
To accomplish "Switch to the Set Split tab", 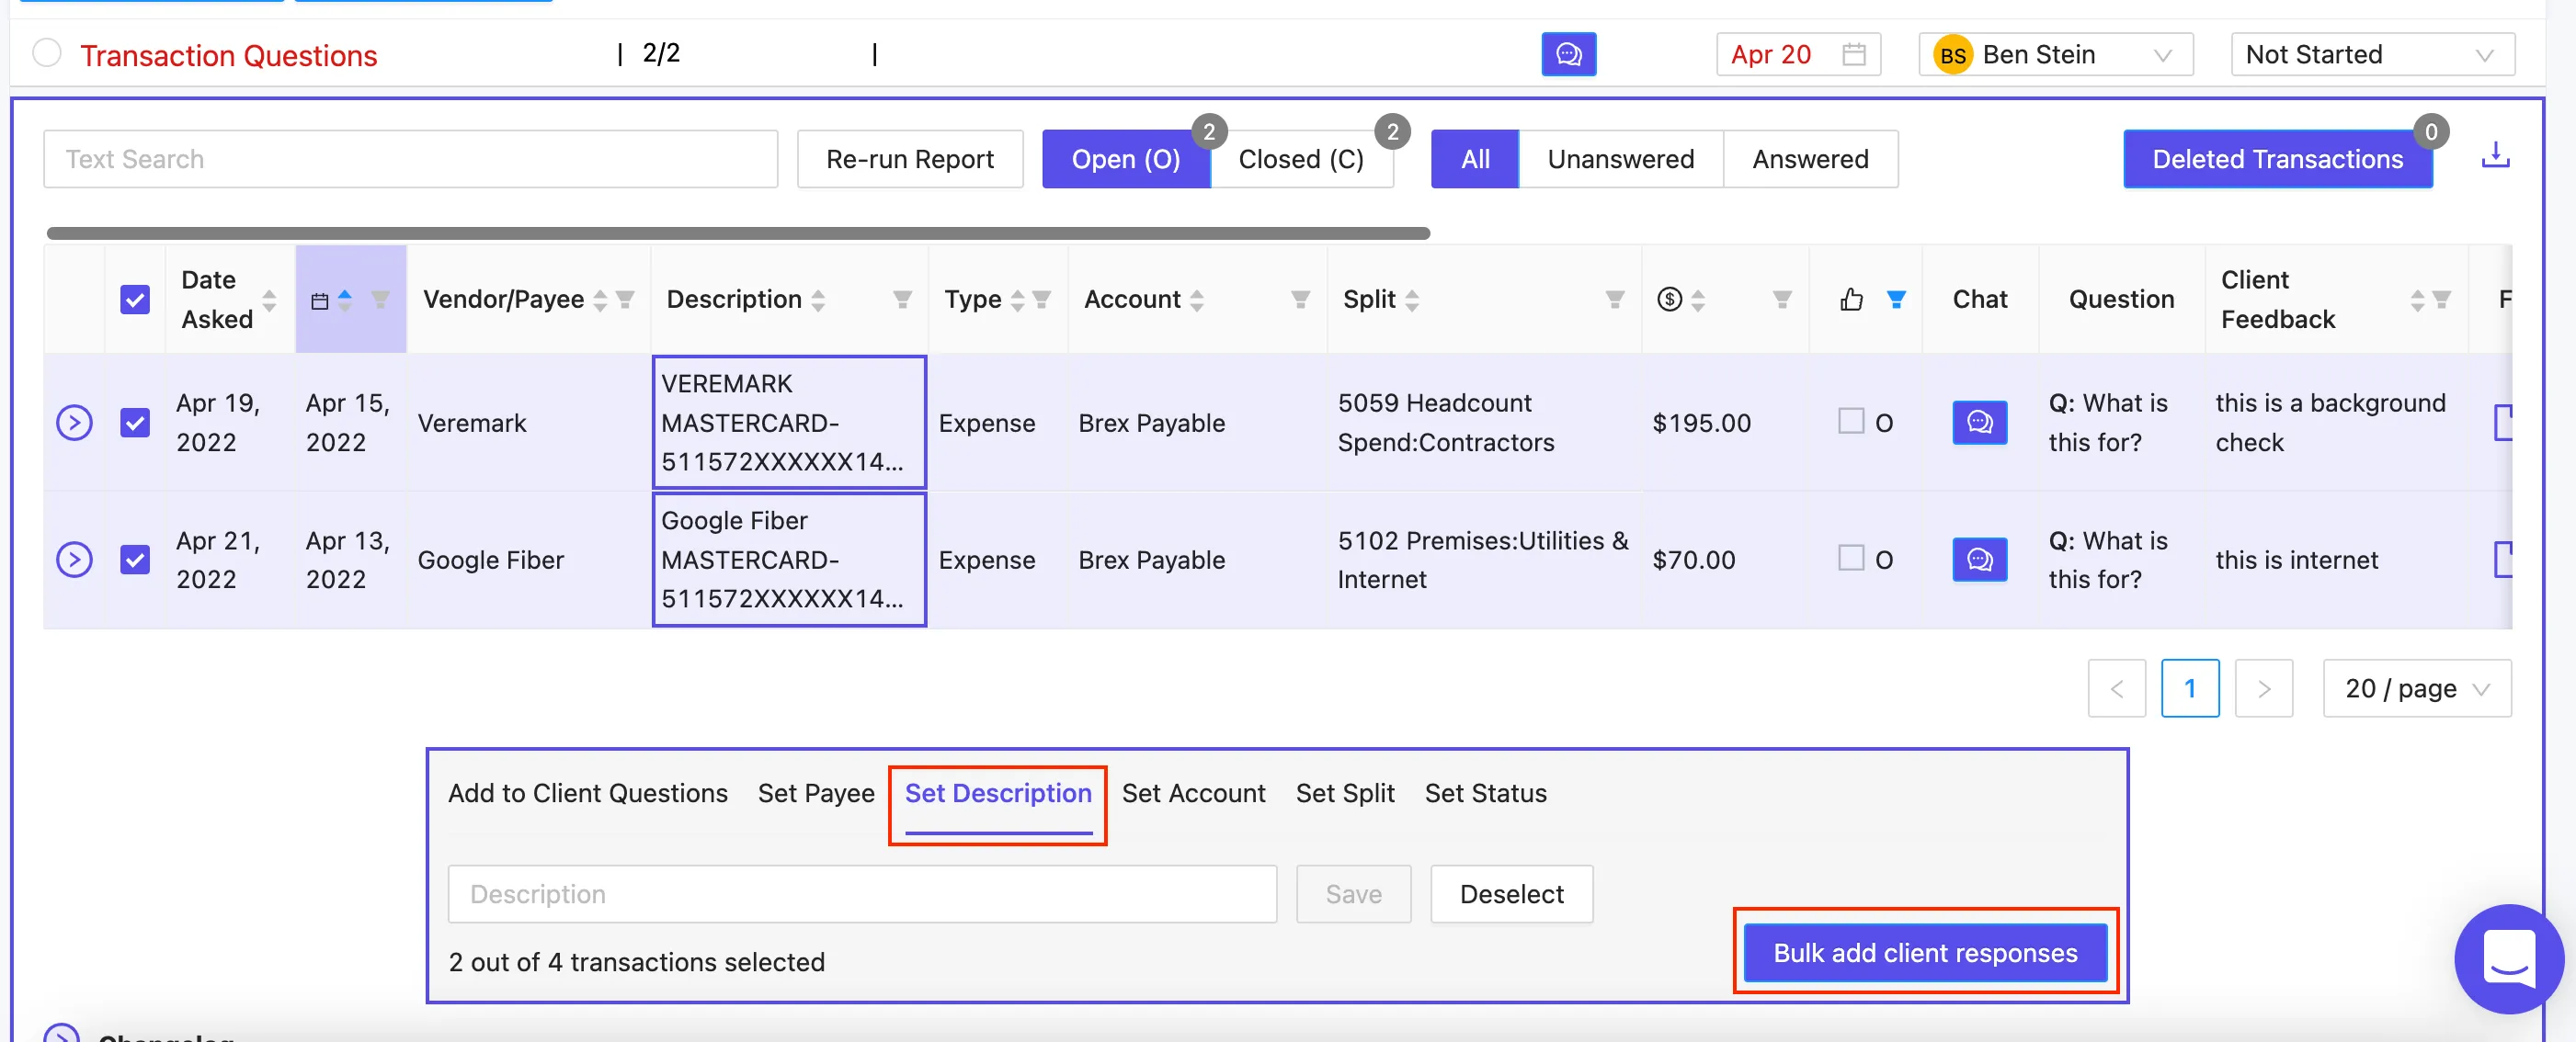I will click(1344, 793).
